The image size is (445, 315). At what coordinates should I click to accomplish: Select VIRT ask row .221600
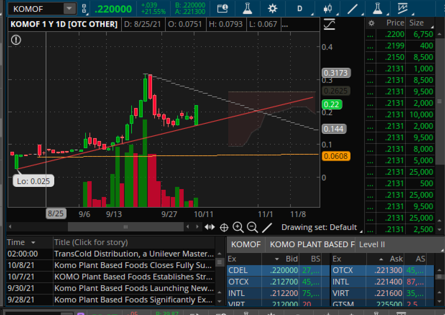(x=383, y=293)
